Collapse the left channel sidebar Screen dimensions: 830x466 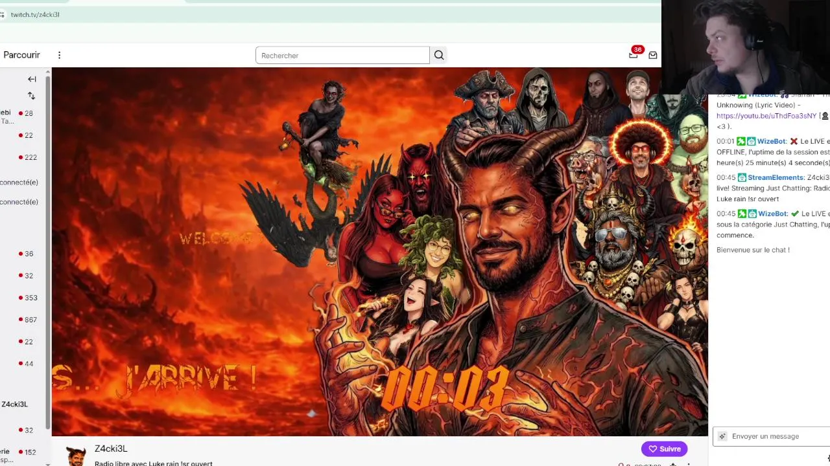32,79
